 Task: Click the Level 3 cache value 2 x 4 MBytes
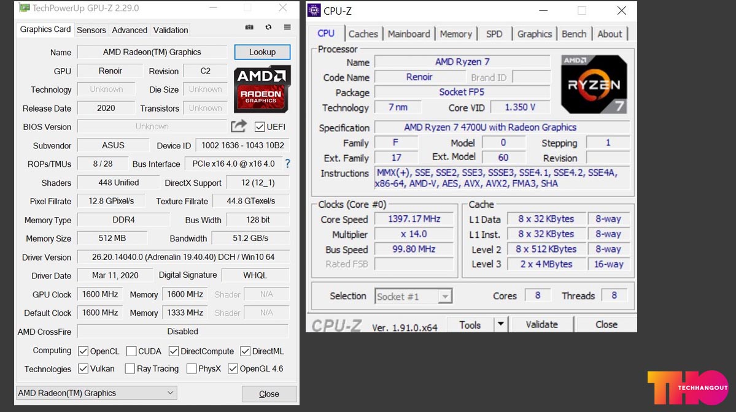546,264
